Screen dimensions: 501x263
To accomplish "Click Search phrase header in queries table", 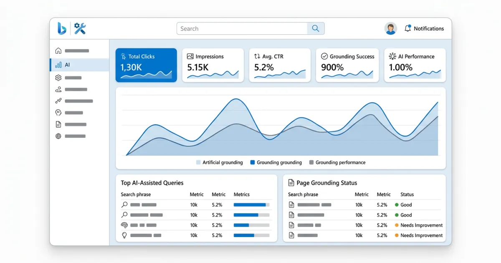I will pyautogui.click(x=136, y=195).
